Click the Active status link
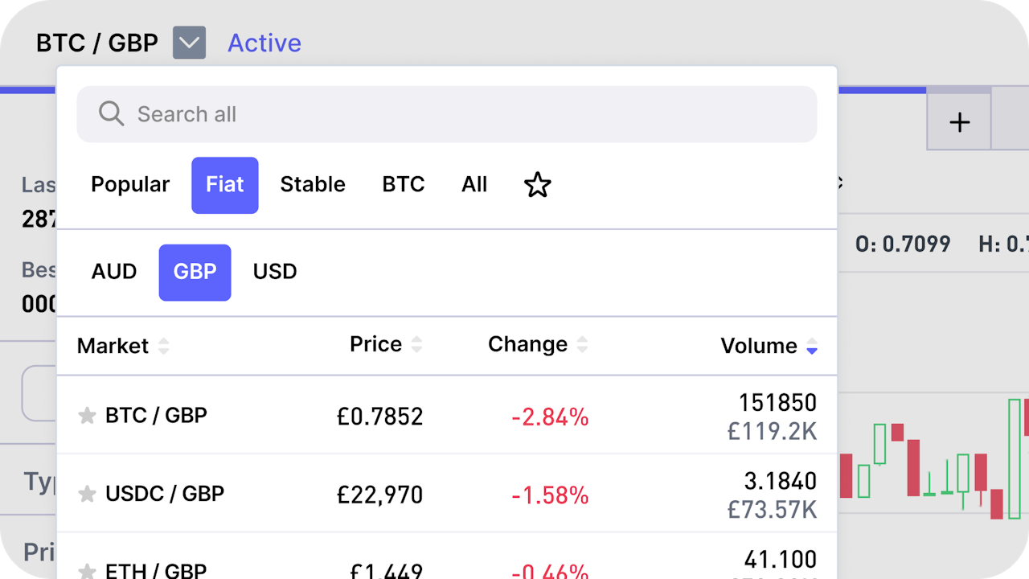This screenshot has width=1029, height=579. pyautogui.click(x=264, y=43)
